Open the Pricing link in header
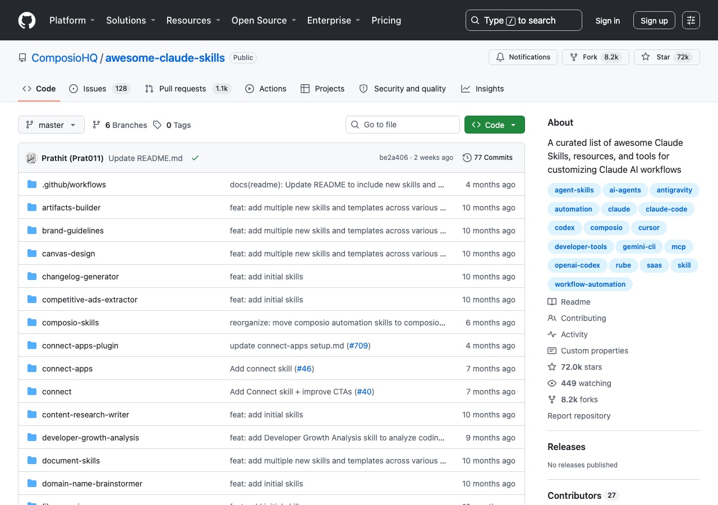This screenshot has height=505, width=718. pyautogui.click(x=386, y=20)
